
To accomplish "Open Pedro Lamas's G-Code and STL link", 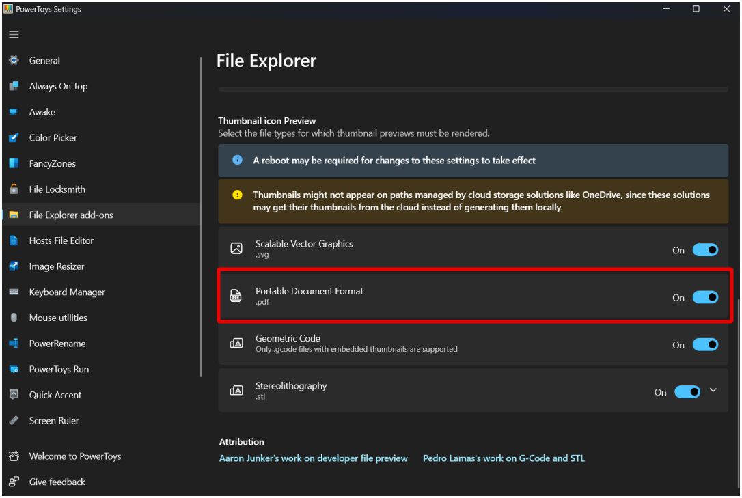I will [504, 458].
